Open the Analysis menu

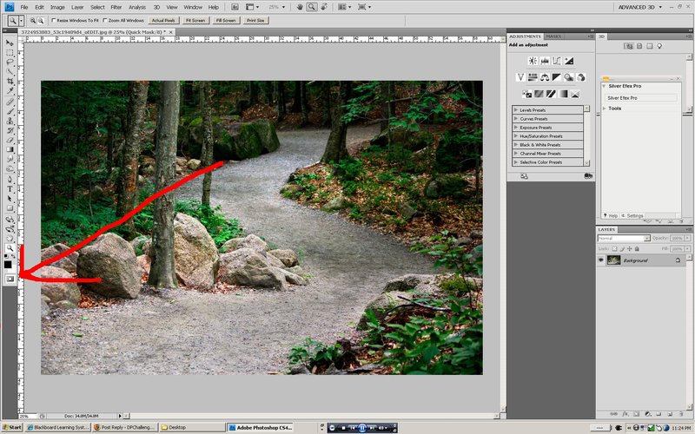click(137, 7)
